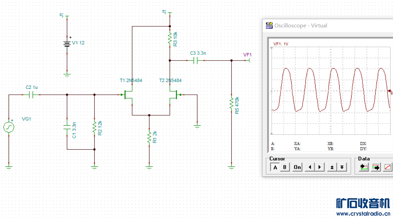Move cursor left with the left arrow
Image resolution: width=393 pixels, height=218 pixels.
310,167
